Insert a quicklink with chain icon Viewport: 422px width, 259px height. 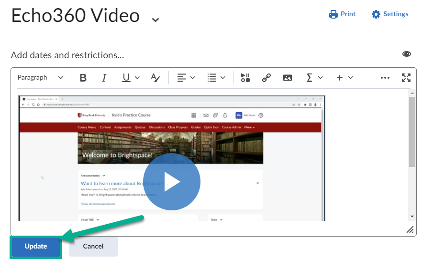266,78
